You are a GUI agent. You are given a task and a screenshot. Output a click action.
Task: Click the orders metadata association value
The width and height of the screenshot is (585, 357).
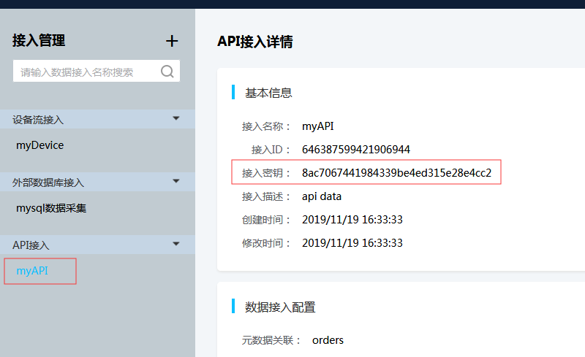(328, 340)
